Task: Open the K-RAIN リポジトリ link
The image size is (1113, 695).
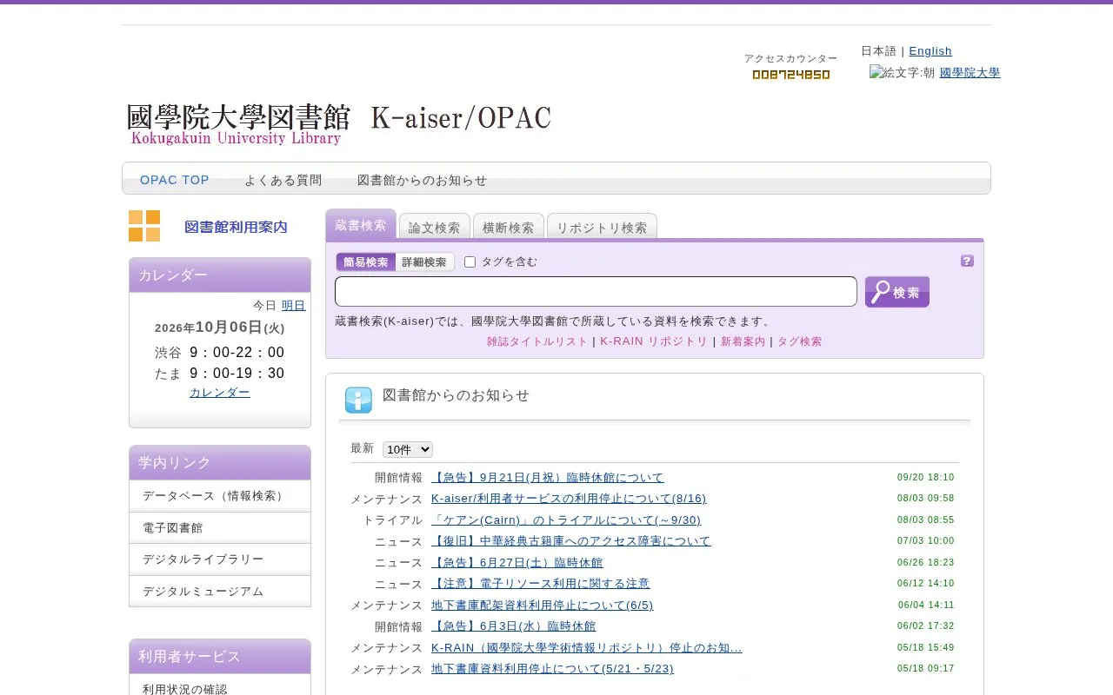Action: coord(654,341)
